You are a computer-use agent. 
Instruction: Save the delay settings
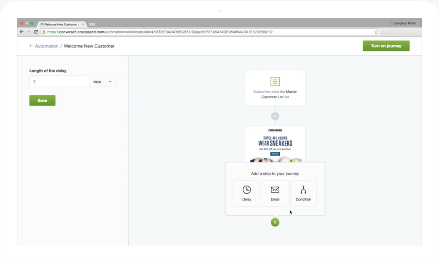point(42,101)
